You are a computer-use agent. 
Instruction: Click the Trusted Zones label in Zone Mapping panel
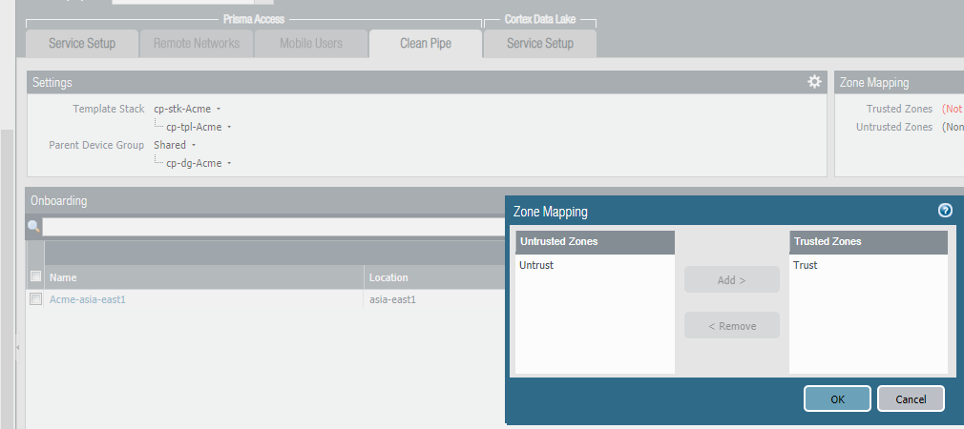click(x=899, y=109)
